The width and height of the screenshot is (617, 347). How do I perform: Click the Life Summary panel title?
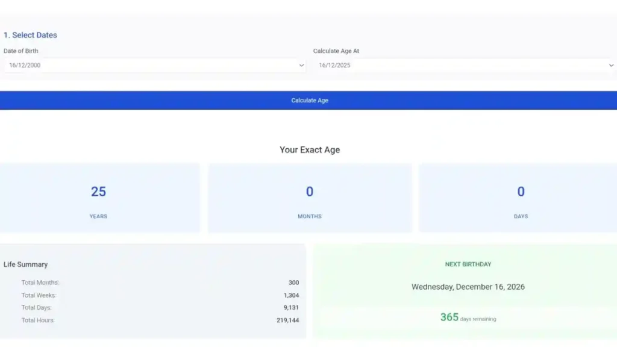pyautogui.click(x=26, y=264)
